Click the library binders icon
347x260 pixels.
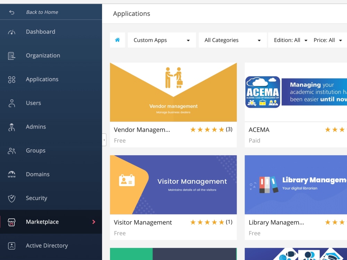tap(269, 185)
